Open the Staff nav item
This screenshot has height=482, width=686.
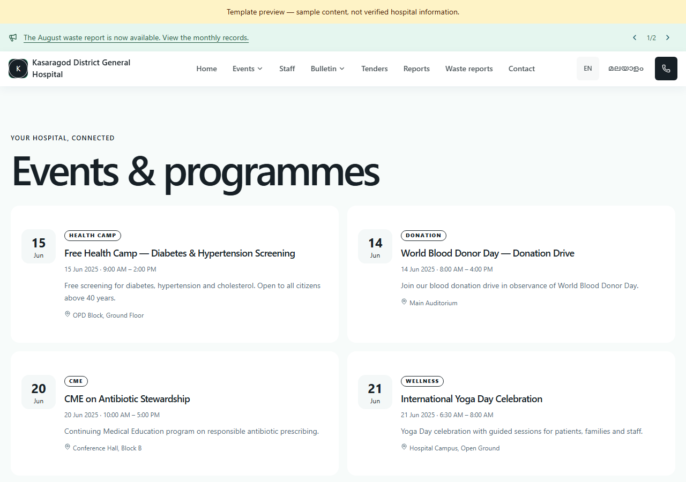click(x=287, y=69)
